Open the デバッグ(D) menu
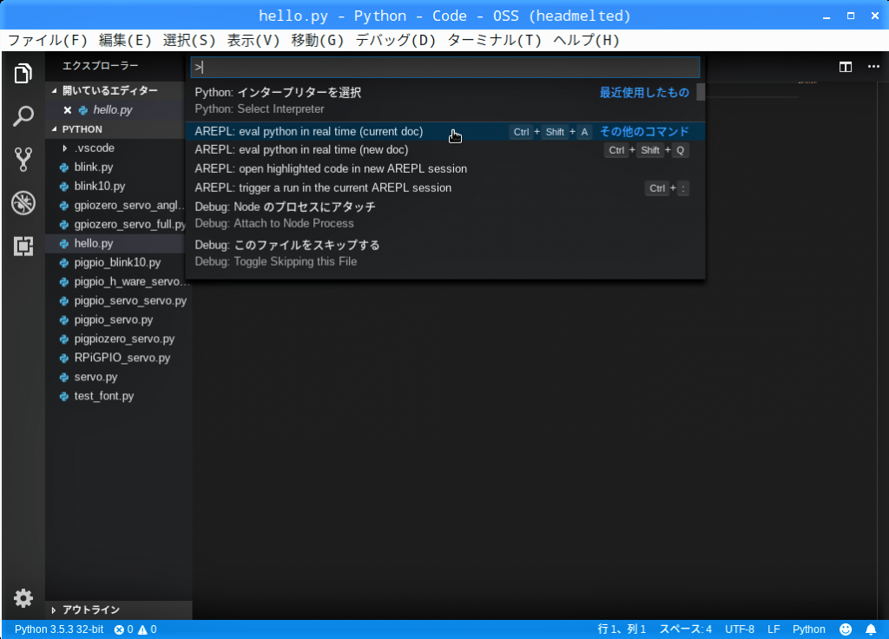Image resolution: width=889 pixels, height=639 pixels. [396, 40]
